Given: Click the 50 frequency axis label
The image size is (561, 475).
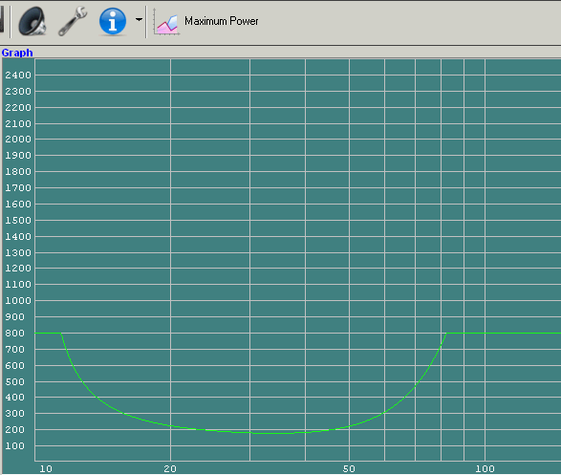Looking at the screenshot, I should click(349, 468).
